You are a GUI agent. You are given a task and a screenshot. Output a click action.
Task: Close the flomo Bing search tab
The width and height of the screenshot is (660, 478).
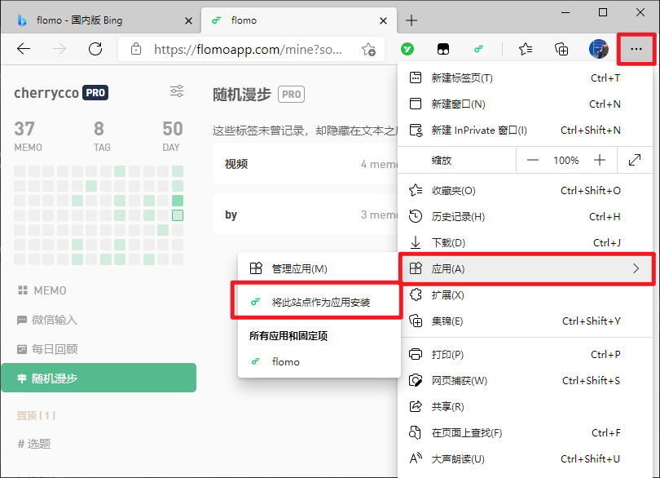click(x=188, y=20)
